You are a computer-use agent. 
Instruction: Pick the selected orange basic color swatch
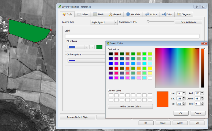[x=127, y=68]
